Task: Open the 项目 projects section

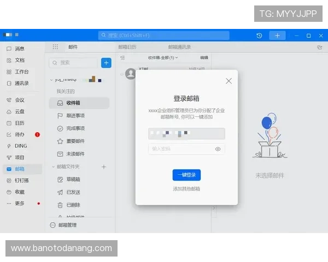Action: tap(16, 158)
